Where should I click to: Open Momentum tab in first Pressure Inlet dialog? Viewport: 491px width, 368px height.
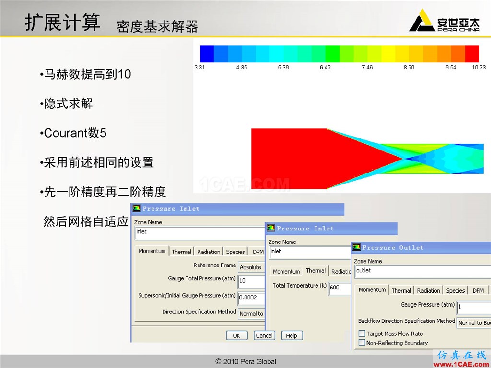pos(152,251)
